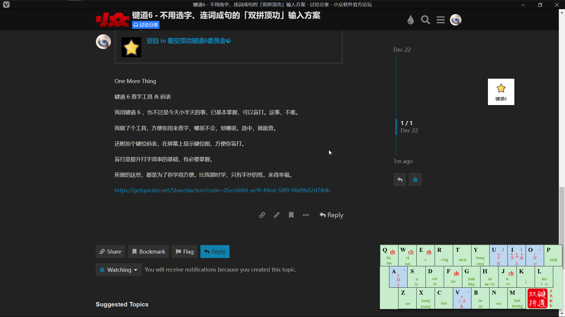The width and height of the screenshot is (565, 317).
Task: Click the small Reply link under post
Action: click(331, 215)
